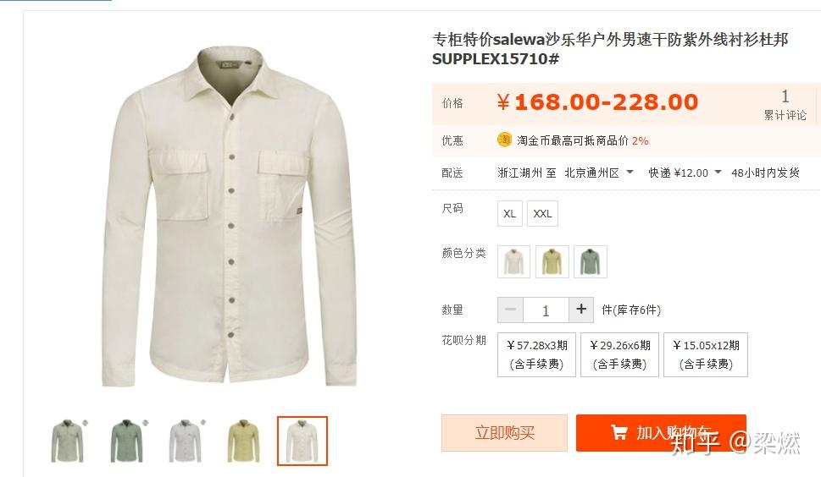Select the ¥15.05x12期 installment option
The width and height of the screenshot is (821, 477).
pyautogui.click(x=706, y=354)
